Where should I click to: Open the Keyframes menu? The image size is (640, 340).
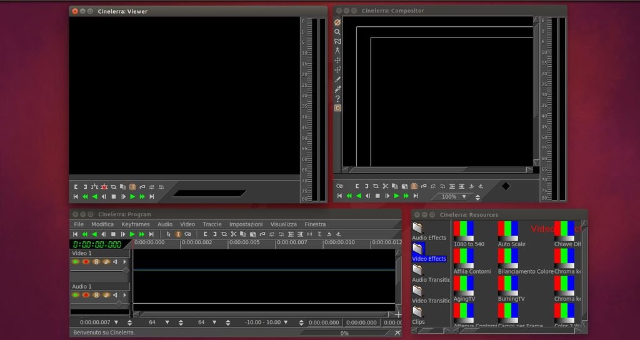tap(136, 224)
